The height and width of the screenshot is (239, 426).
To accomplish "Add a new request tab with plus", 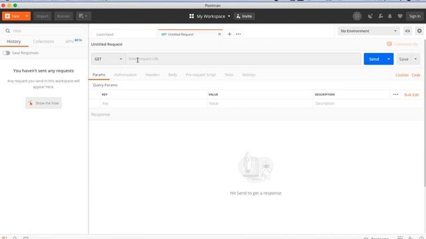I will 230,34.
